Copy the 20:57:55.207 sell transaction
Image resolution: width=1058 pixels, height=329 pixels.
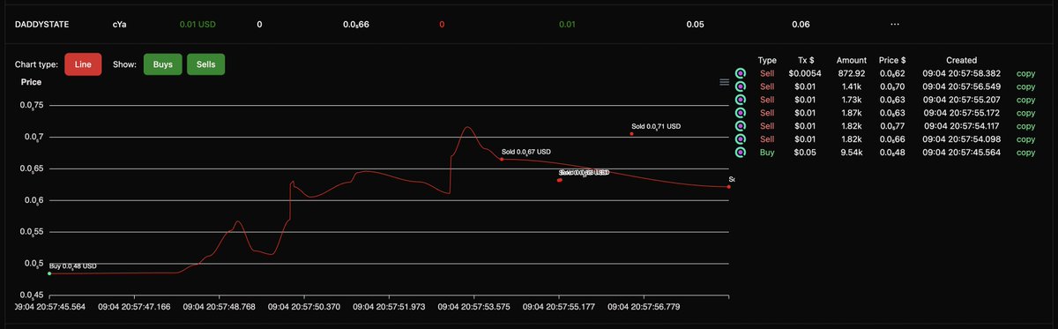[x=1025, y=101]
